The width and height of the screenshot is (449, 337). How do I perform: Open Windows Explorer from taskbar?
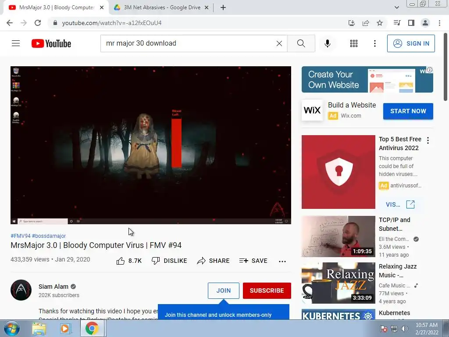click(x=39, y=329)
